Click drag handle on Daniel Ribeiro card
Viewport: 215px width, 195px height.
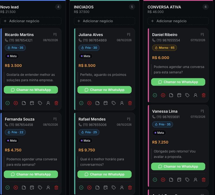coord(202,34)
